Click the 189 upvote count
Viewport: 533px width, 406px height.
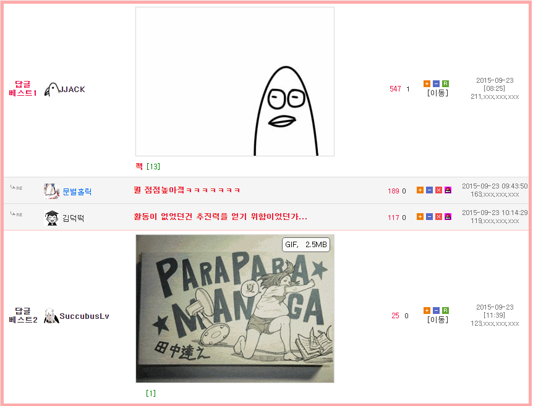(x=393, y=191)
